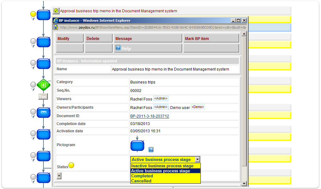Click the Admin tag in Owners/Participants row
Screen dimensions: 321x189
click(161, 107)
